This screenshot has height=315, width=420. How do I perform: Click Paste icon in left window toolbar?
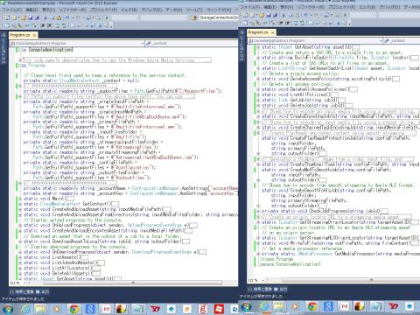[x=59, y=17]
